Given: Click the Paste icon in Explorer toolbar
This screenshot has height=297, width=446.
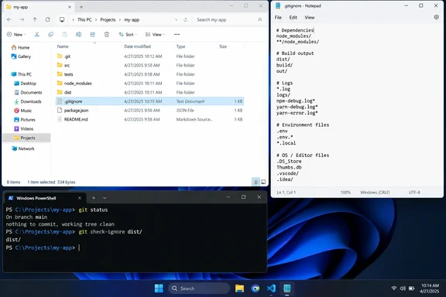Looking at the screenshot, I should (64, 34).
